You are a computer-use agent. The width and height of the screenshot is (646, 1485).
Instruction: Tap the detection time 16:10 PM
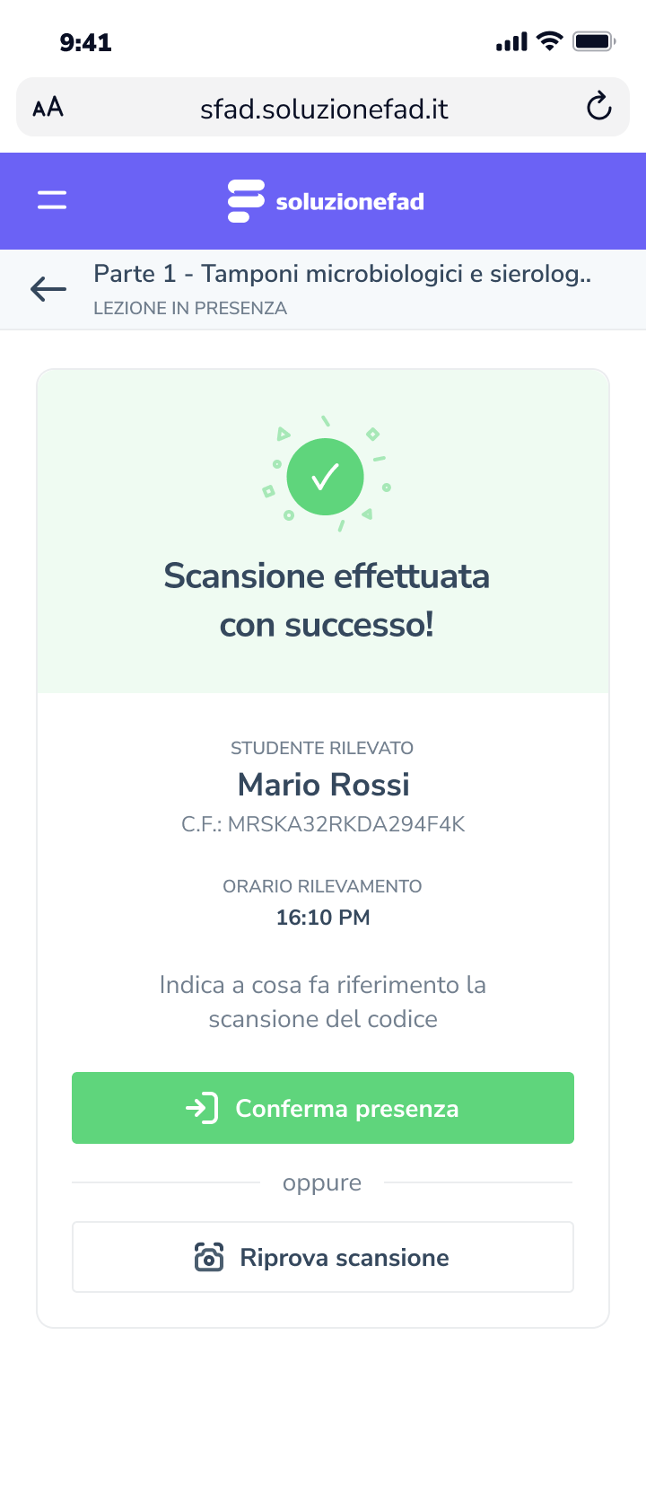(323, 918)
